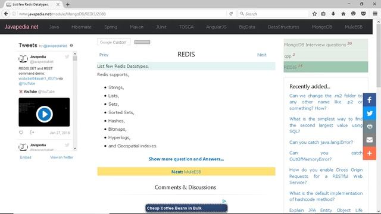Click the Embed link under tweets

pos(26,157)
